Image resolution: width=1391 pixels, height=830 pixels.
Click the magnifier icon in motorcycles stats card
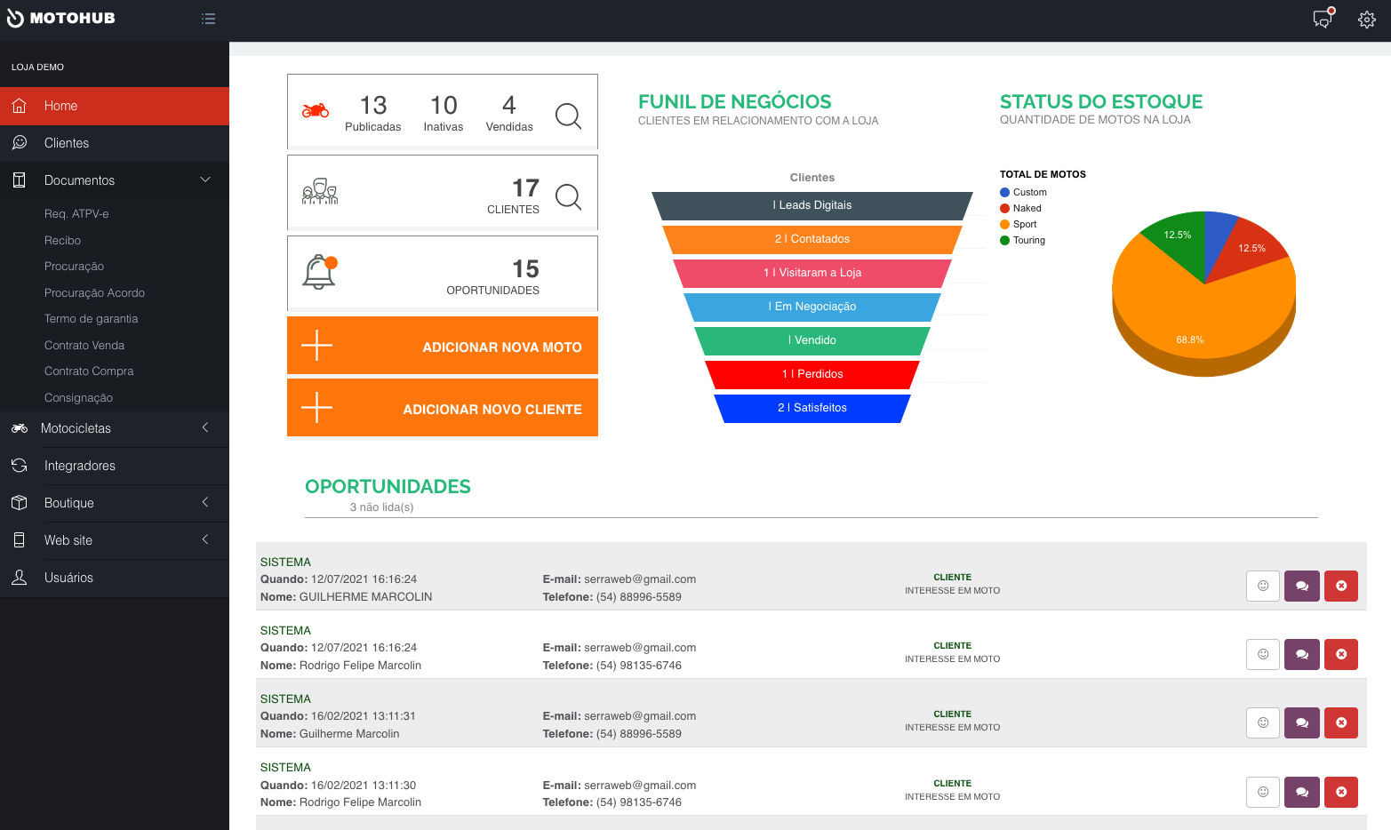(568, 116)
